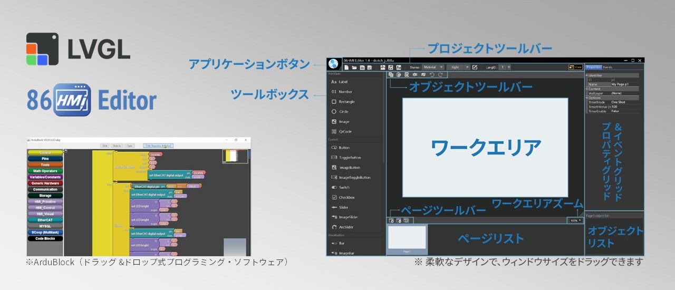Viewport: 675px width, 290px height.
Task: Open the Theme Material dropdown
Action: (x=433, y=67)
